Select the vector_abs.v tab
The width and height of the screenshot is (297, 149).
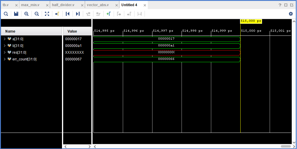98,5
